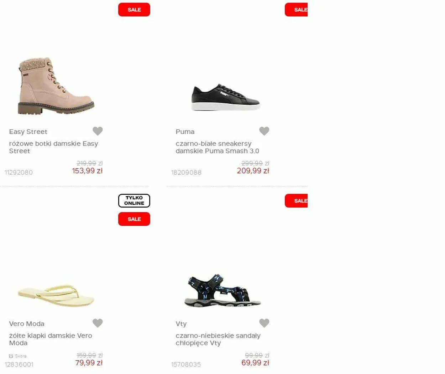Click the Puma brand name

(185, 132)
